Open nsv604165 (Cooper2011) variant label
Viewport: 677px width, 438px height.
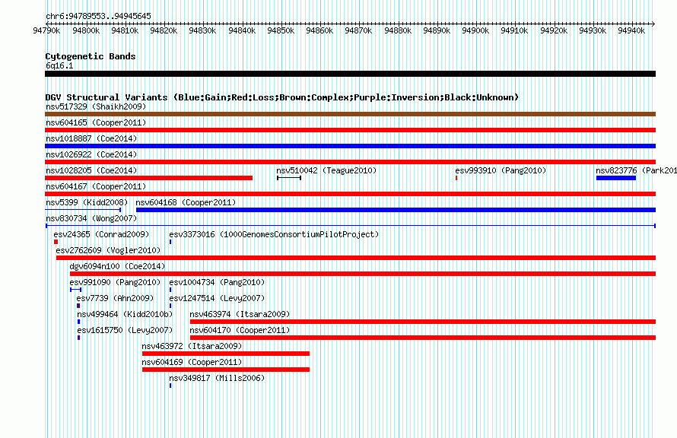(96, 122)
